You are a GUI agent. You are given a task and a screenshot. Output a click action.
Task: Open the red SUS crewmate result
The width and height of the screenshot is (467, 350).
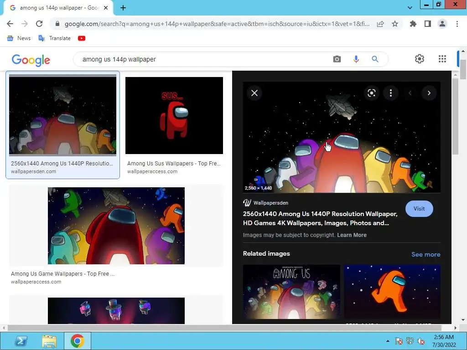click(x=174, y=115)
